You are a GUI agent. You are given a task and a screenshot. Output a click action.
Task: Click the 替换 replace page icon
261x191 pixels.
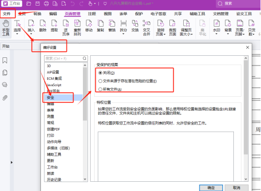click(112, 26)
